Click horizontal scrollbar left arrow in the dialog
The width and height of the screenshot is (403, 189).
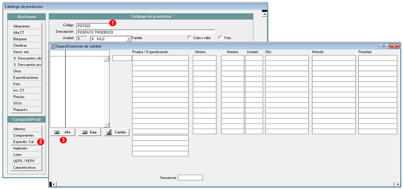pos(53,184)
